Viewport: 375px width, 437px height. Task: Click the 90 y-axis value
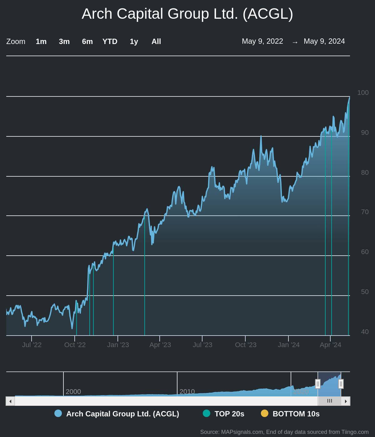click(x=365, y=133)
